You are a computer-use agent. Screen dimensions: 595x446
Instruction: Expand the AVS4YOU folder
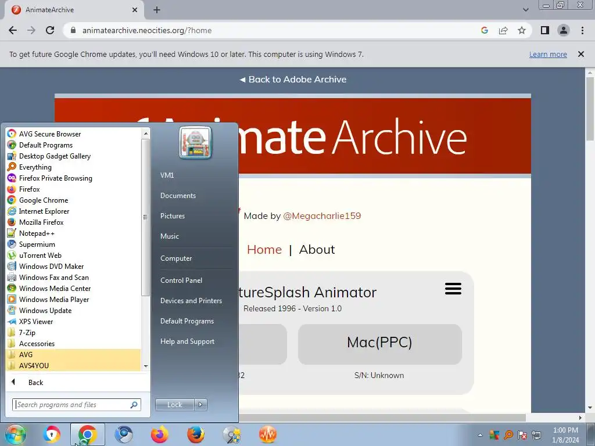click(74, 365)
